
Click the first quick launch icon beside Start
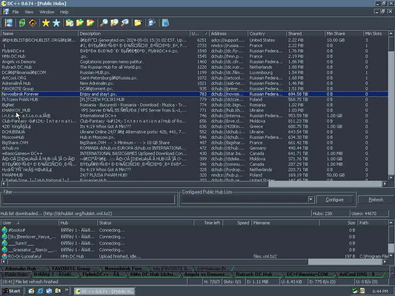tap(31, 291)
